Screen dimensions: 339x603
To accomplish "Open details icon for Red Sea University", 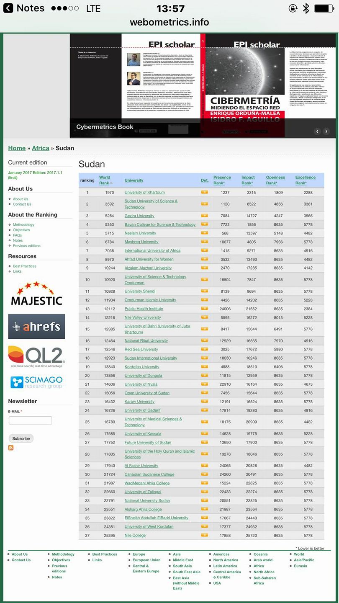I will click(x=204, y=349).
